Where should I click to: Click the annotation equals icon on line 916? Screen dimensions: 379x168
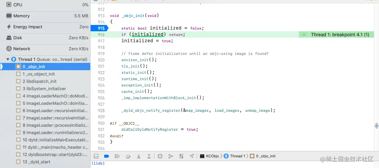click(304, 35)
